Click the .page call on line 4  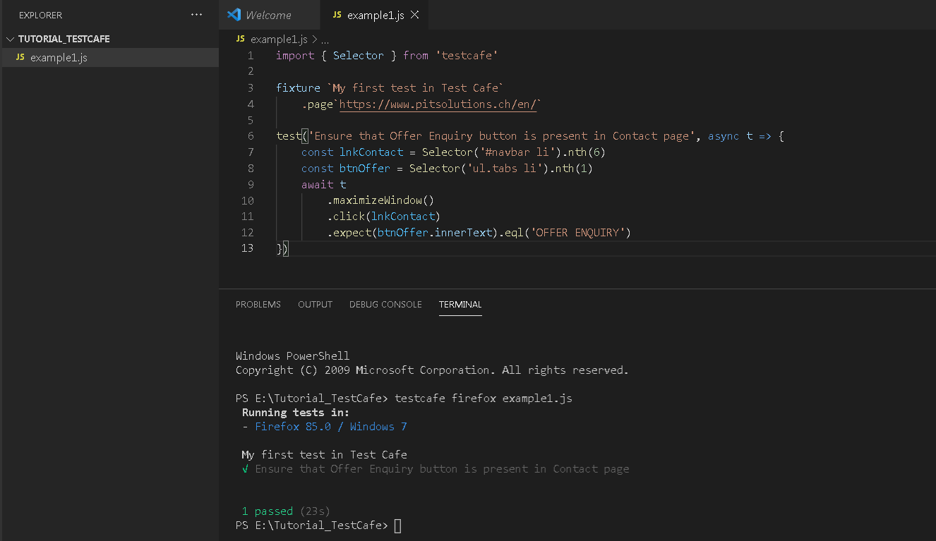point(317,104)
